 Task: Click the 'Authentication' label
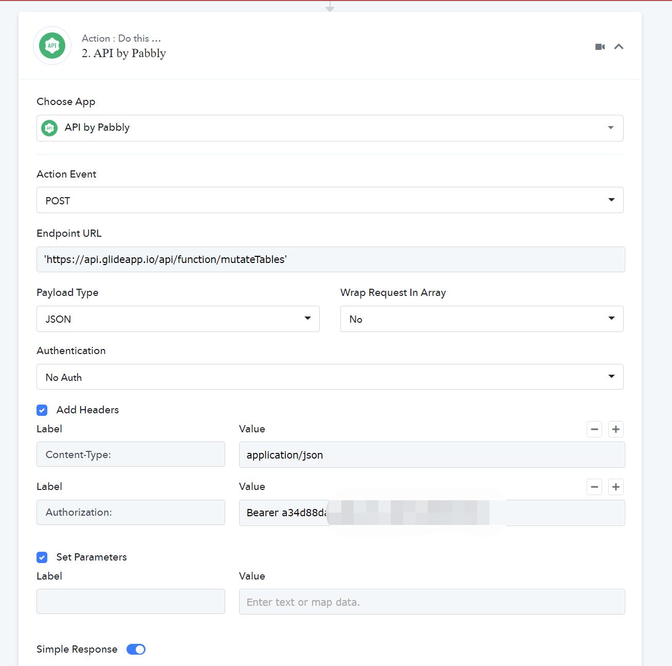pos(71,351)
